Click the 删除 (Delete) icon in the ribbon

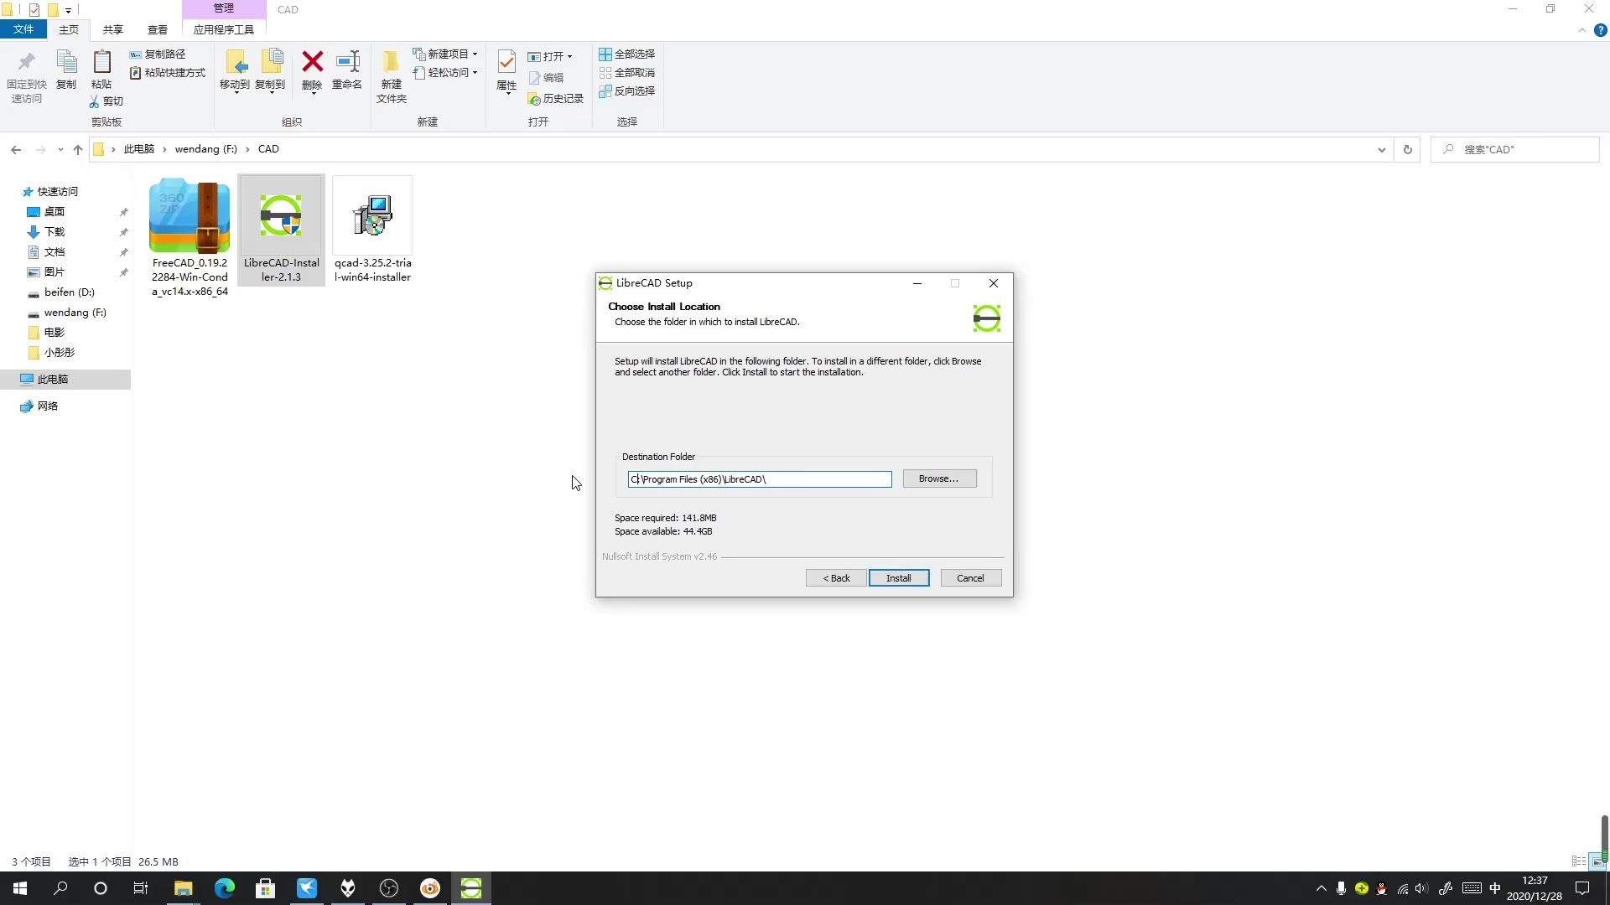pos(311,71)
